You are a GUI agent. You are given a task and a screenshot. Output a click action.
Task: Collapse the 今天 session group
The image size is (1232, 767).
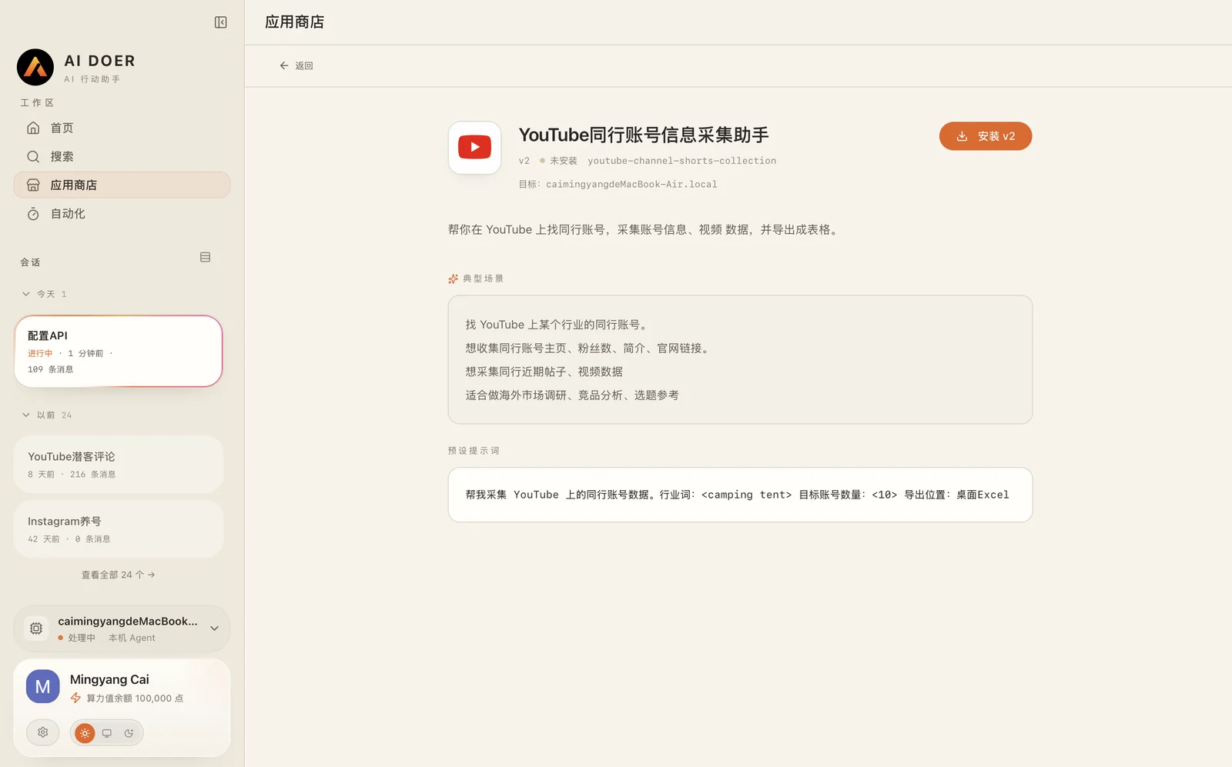[26, 294]
